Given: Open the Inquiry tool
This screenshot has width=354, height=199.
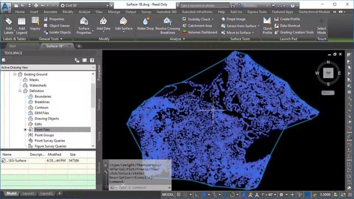Looking at the screenshot, I should [35, 24].
